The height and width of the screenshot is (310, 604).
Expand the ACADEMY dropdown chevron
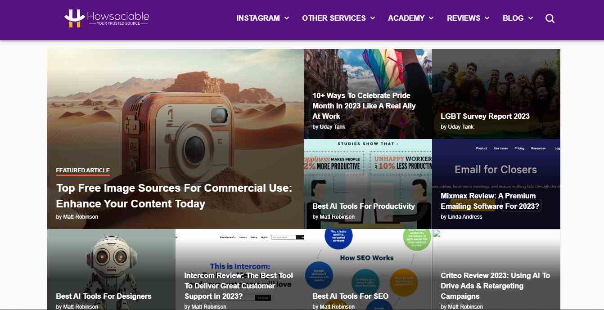coord(431,18)
